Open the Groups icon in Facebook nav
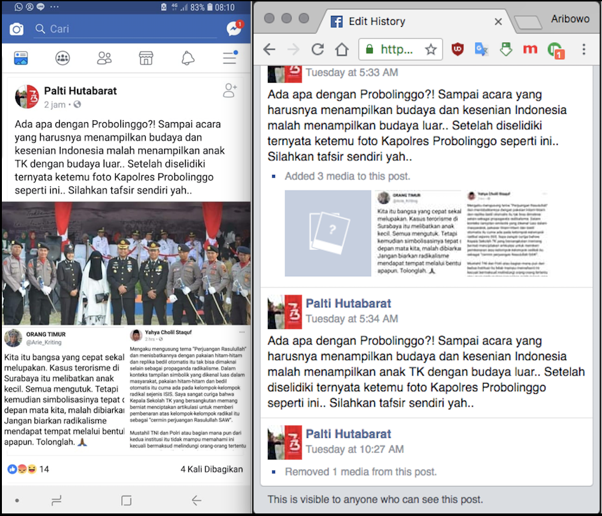 (62, 59)
